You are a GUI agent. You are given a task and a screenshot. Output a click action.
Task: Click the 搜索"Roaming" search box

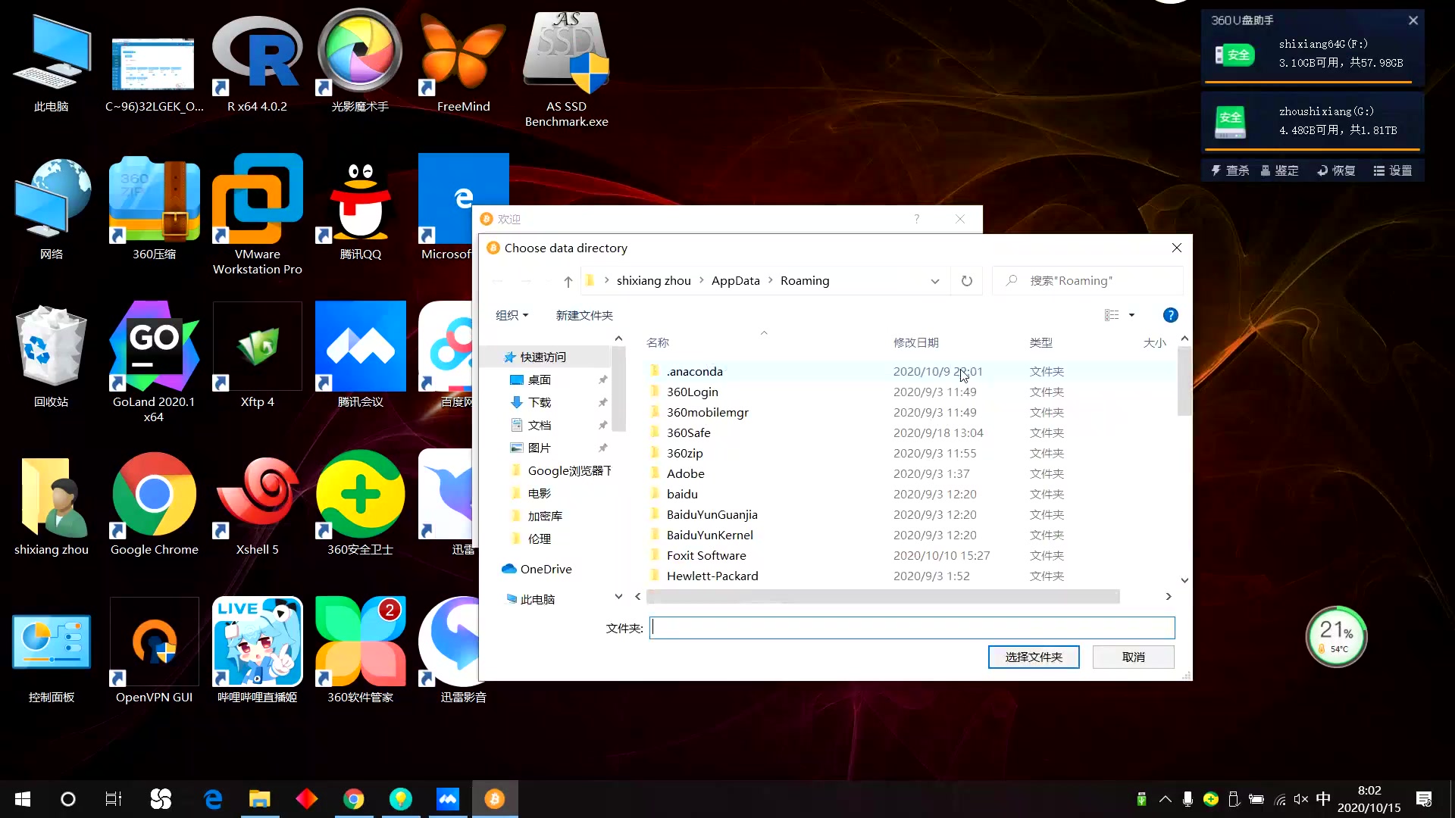[x=1087, y=281]
